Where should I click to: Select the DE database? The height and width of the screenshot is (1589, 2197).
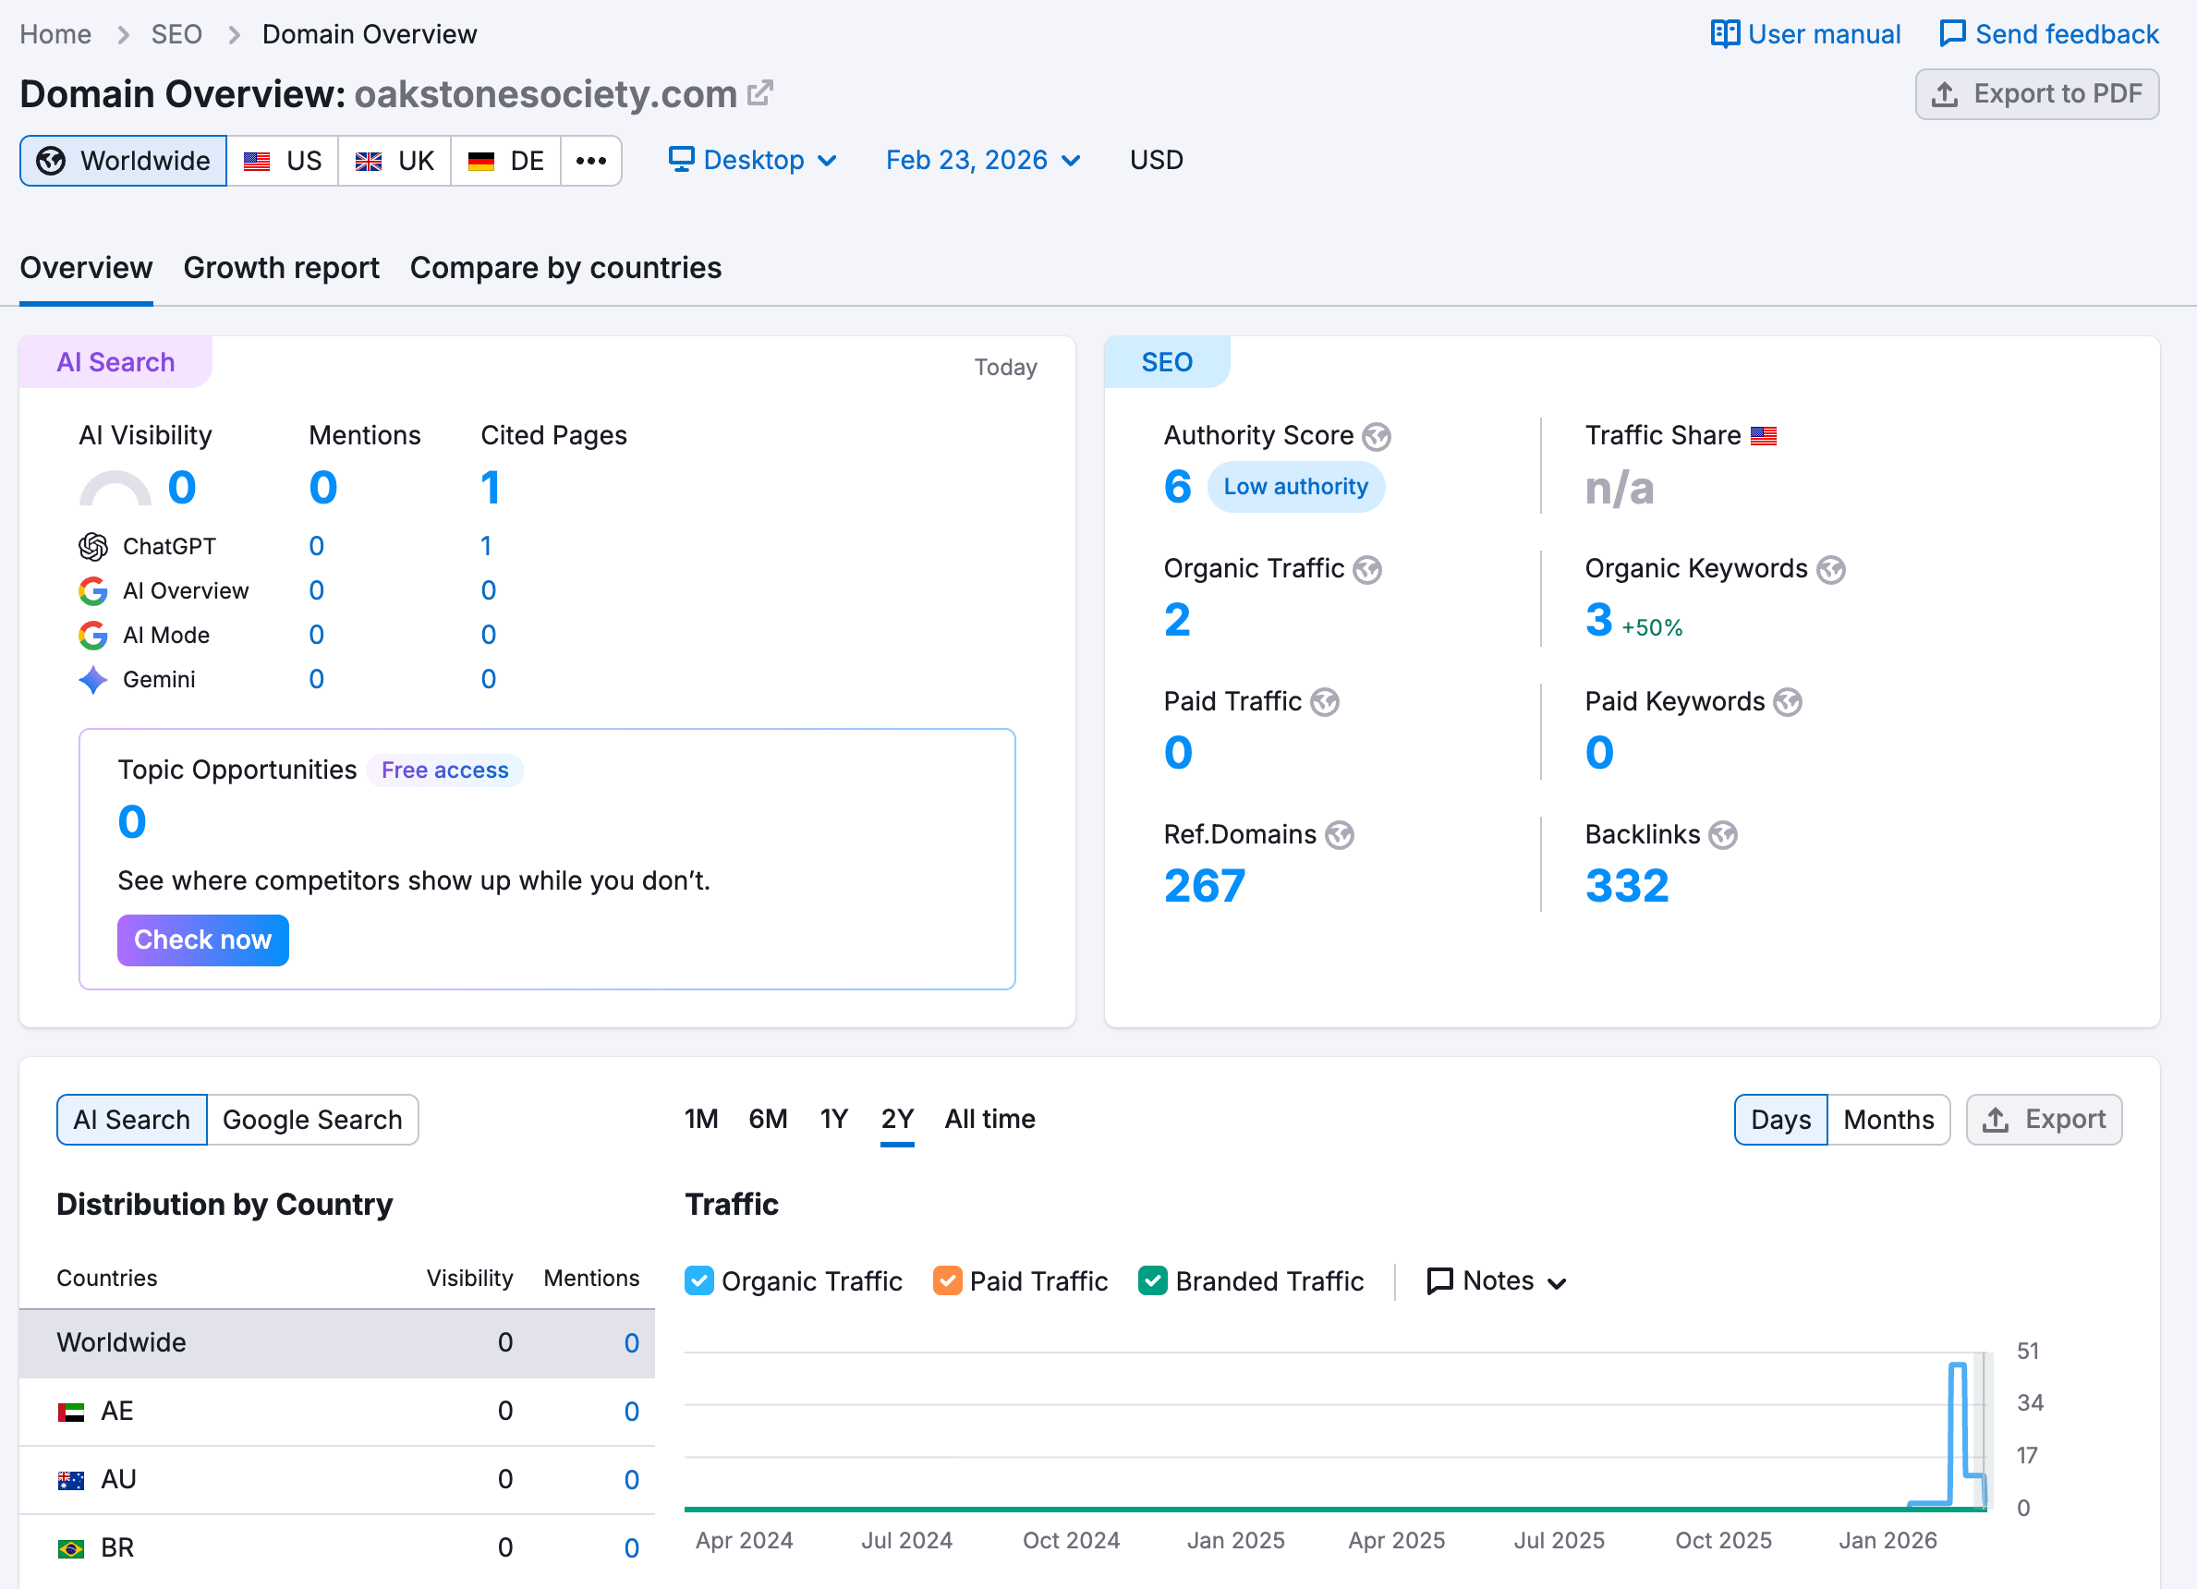click(505, 161)
